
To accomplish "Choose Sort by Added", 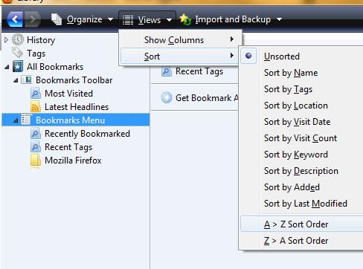I will pyautogui.click(x=292, y=187).
